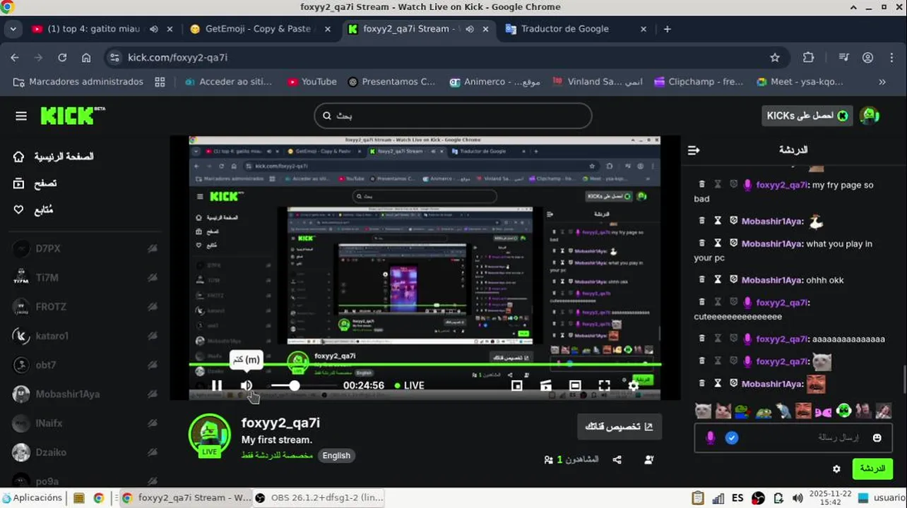
Task: Click the blue verified badge in chat input
Action: coord(732,437)
